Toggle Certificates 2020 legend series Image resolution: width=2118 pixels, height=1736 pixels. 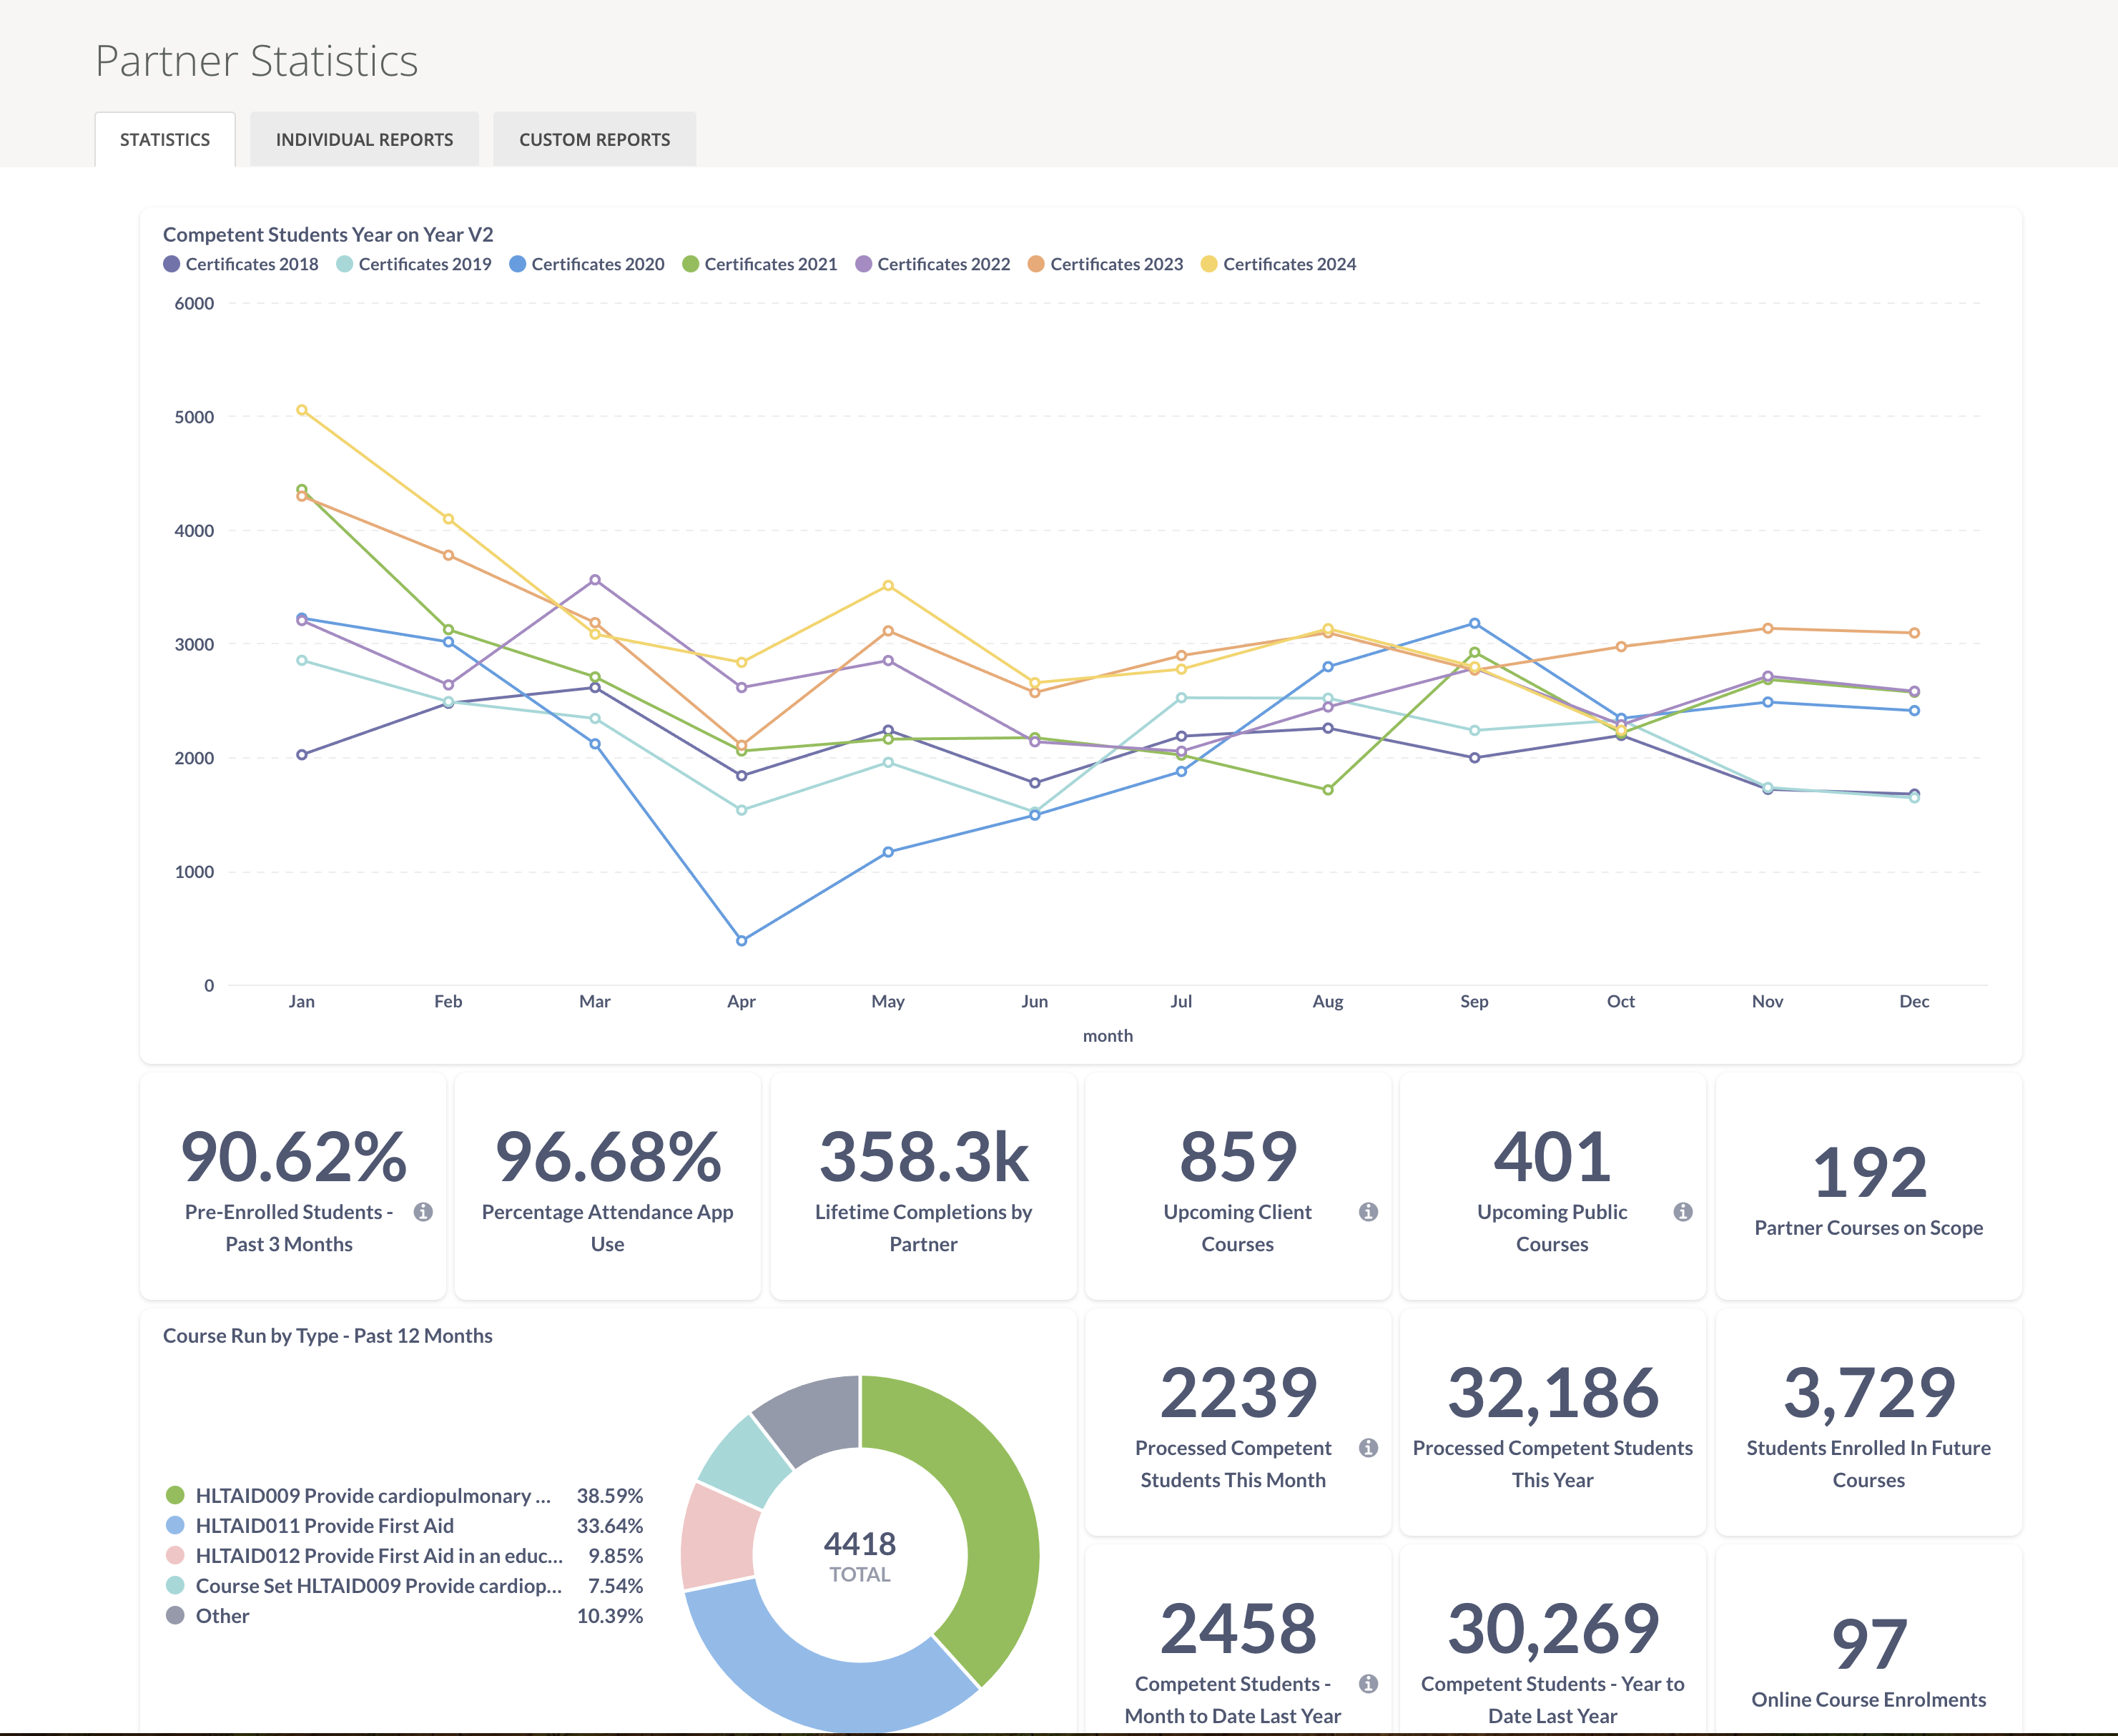[x=587, y=264]
